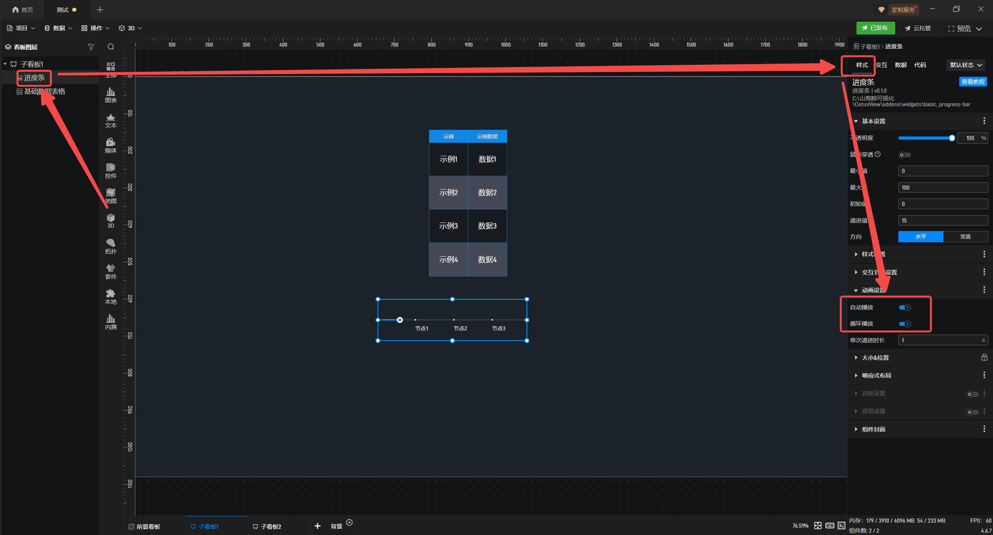The height and width of the screenshot is (535, 993).
Task: Click the 大小&位置 lock icon
Action: (984, 357)
